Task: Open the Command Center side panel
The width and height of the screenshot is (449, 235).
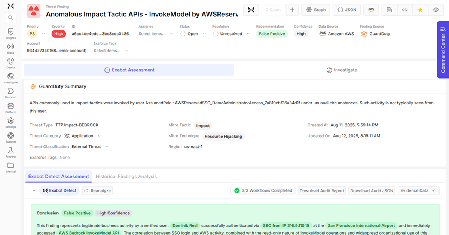Action: 443,49
